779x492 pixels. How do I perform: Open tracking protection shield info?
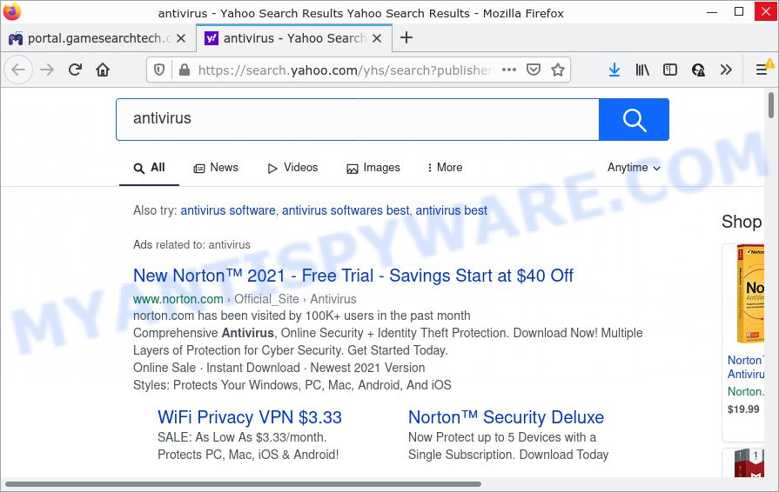pyautogui.click(x=159, y=70)
